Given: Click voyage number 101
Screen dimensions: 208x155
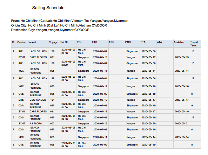Looking at the screenshot, I should [x=52, y=100].
